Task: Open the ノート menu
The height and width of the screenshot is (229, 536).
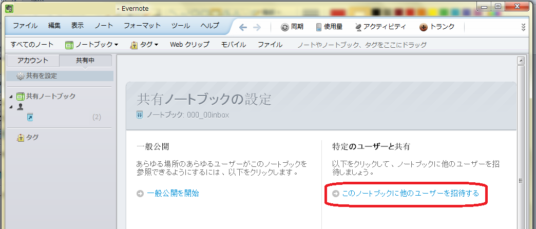Action: pyautogui.click(x=104, y=26)
